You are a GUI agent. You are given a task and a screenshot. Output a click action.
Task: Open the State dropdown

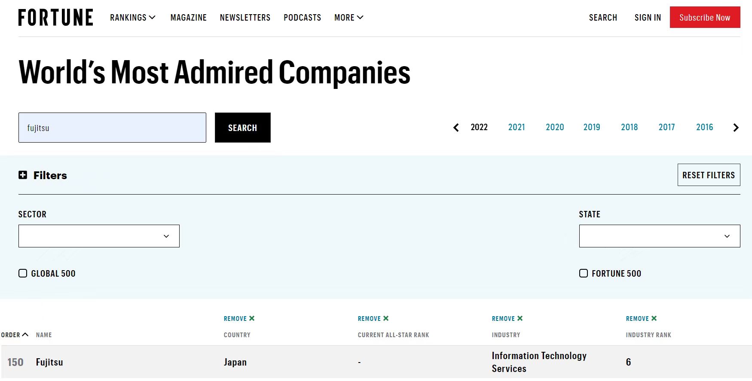[660, 236]
